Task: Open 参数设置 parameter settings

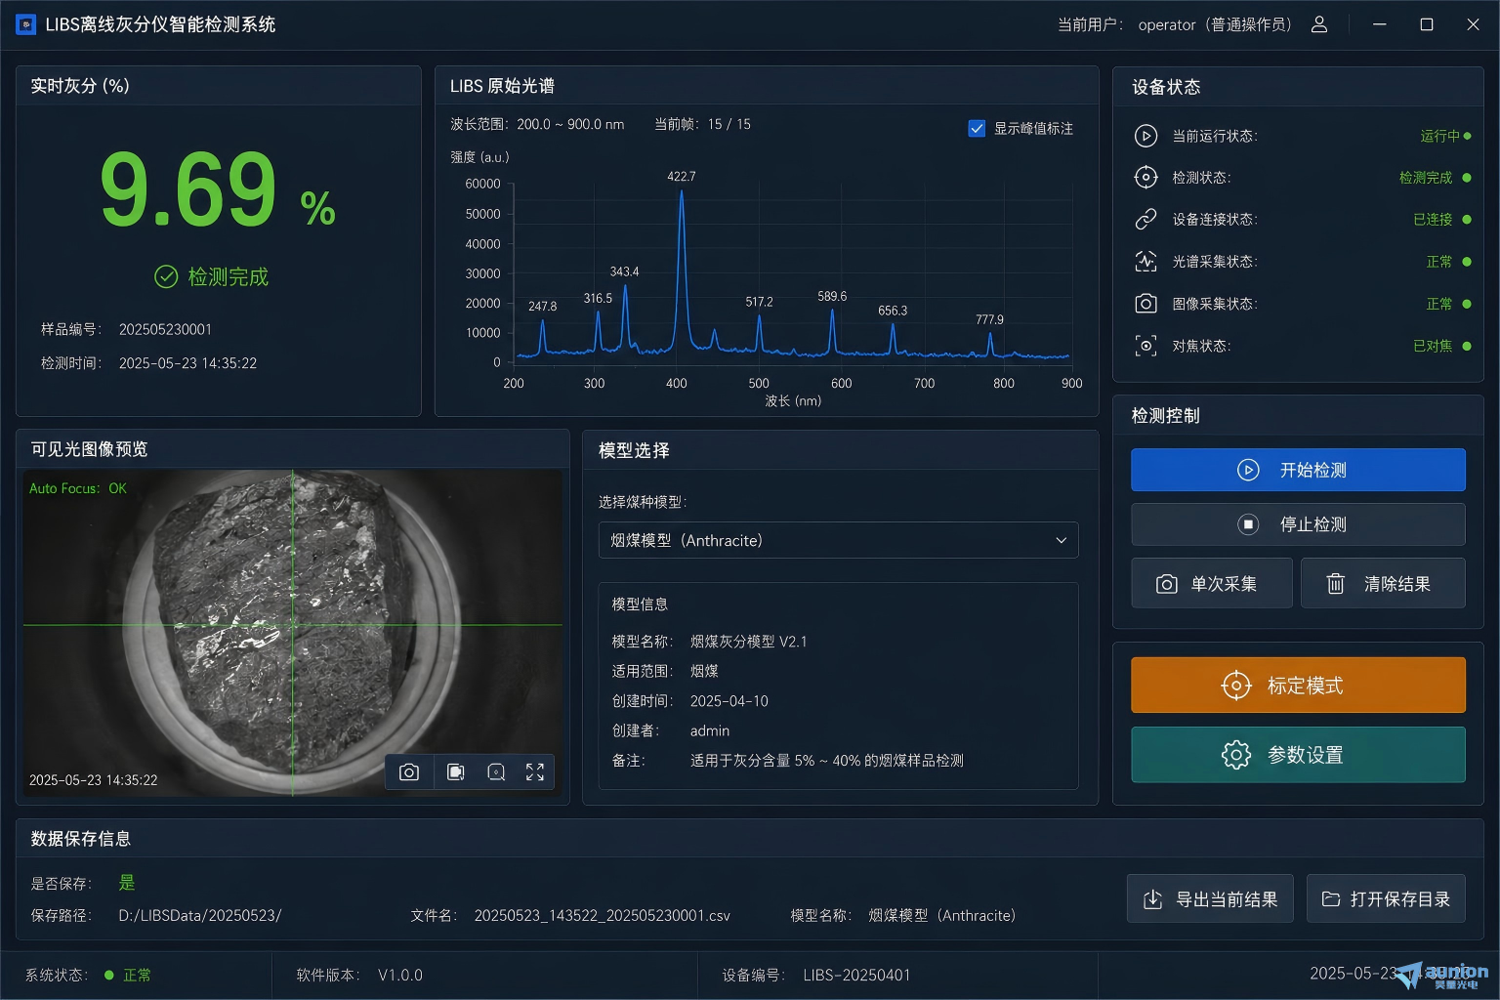Action: tap(1298, 755)
